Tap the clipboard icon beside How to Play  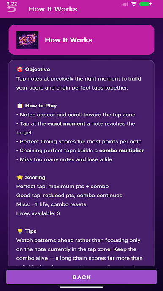pyautogui.click(x=20, y=106)
